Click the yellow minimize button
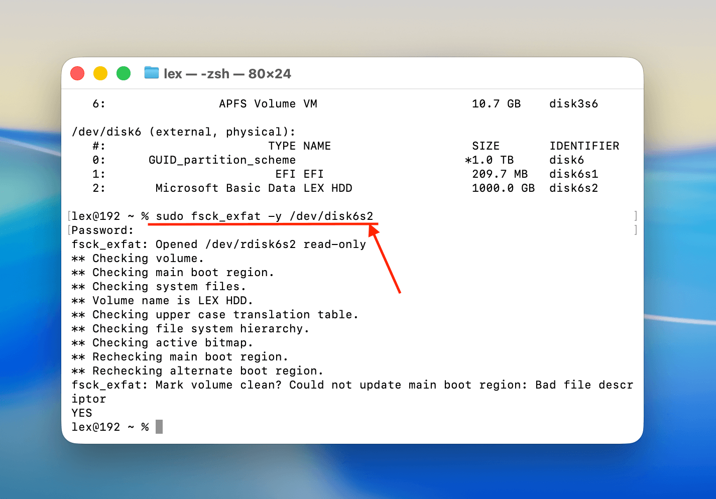 tap(100, 73)
